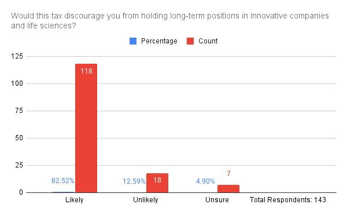Click the red Count legend swatch
The image size is (347, 215).
pyautogui.click(x=190, y=41)
